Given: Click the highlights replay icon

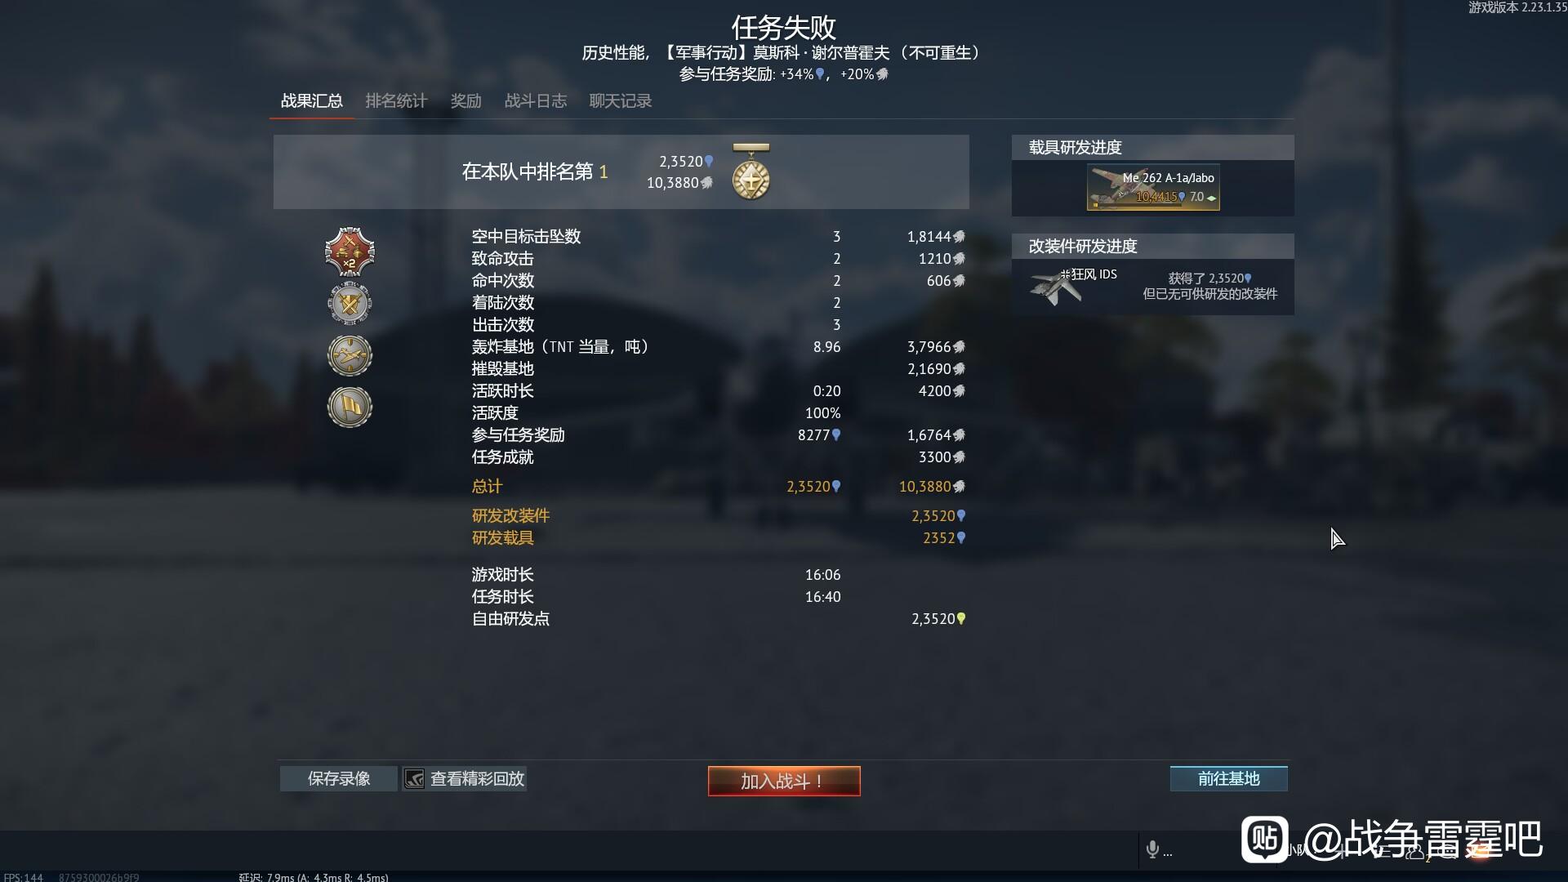Looking at the screenshot, I should pyautogui.click(x=415, y=778).
